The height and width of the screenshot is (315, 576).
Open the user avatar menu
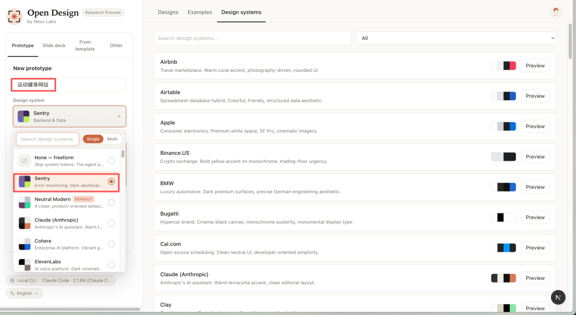(556, 12)
